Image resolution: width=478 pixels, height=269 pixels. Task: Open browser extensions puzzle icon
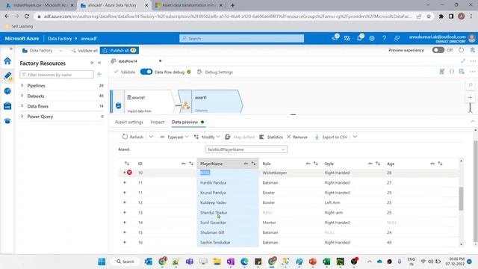point(441,16)
